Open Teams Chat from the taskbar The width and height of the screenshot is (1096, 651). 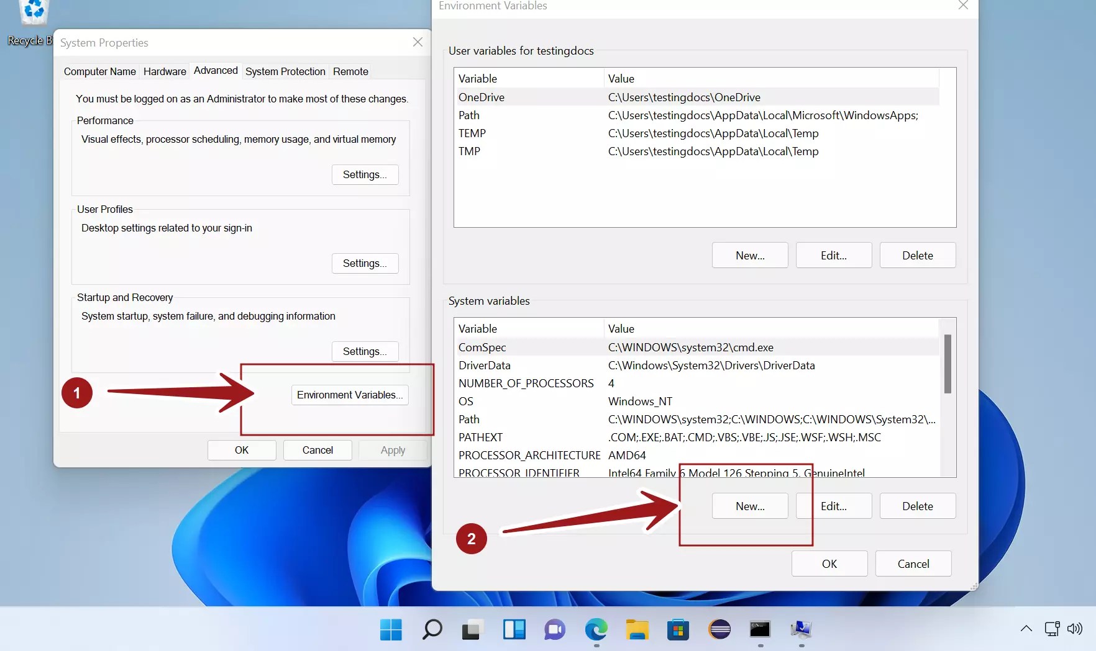[554, 629]
